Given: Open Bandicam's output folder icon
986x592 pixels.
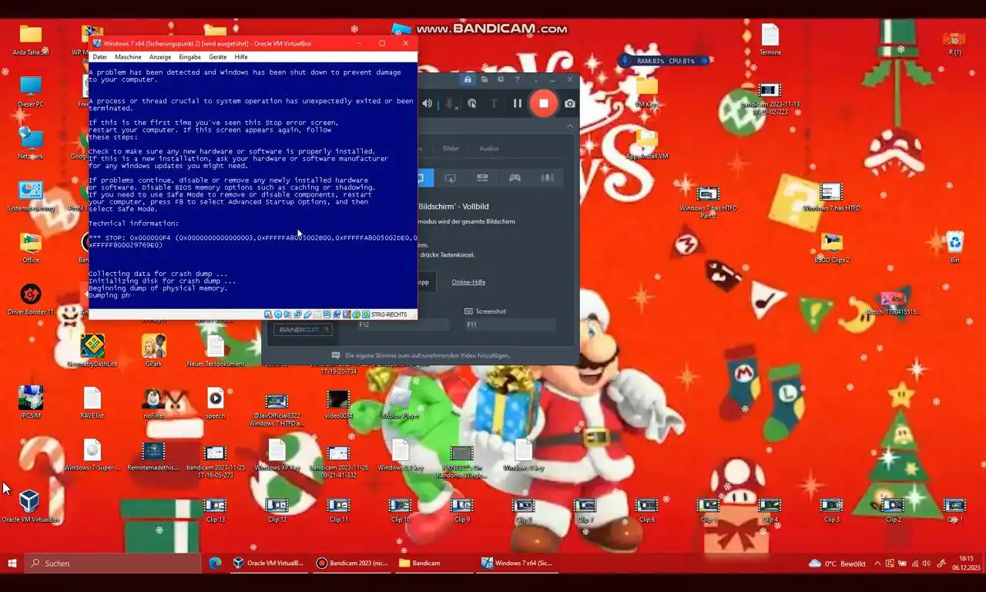Looking at the screenshot, I should coord(485,79).
